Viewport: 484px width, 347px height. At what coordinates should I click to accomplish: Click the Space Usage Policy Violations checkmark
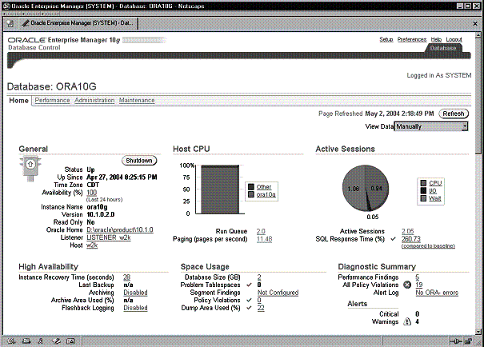point(249,300)
